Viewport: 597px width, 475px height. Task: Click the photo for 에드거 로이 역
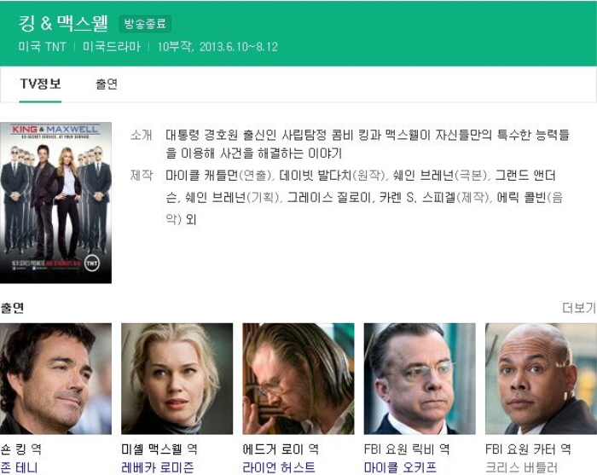coord(298,379)
